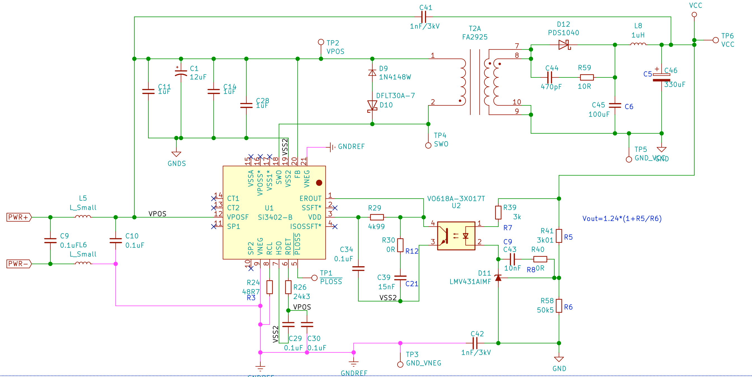Viewport: 752px width, 377px height.
Task: Select the R41 3k01 resistor symbol
Action: (559, 236)
